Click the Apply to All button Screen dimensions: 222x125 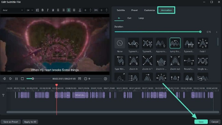30,122
